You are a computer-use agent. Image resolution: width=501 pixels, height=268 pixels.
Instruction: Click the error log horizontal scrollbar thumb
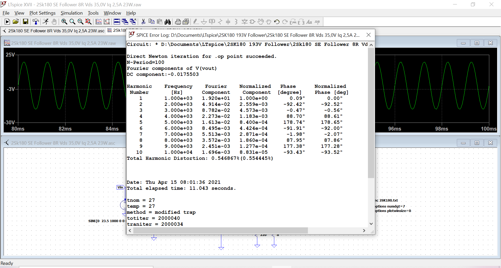pyautogui.click(x=220, y=230)
